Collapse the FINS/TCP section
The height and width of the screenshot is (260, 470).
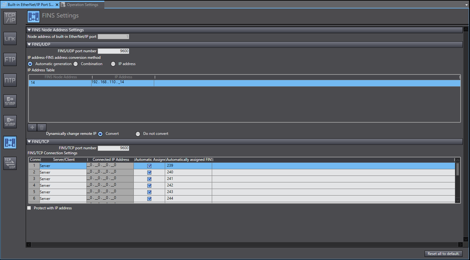click(x=29, y=142)
